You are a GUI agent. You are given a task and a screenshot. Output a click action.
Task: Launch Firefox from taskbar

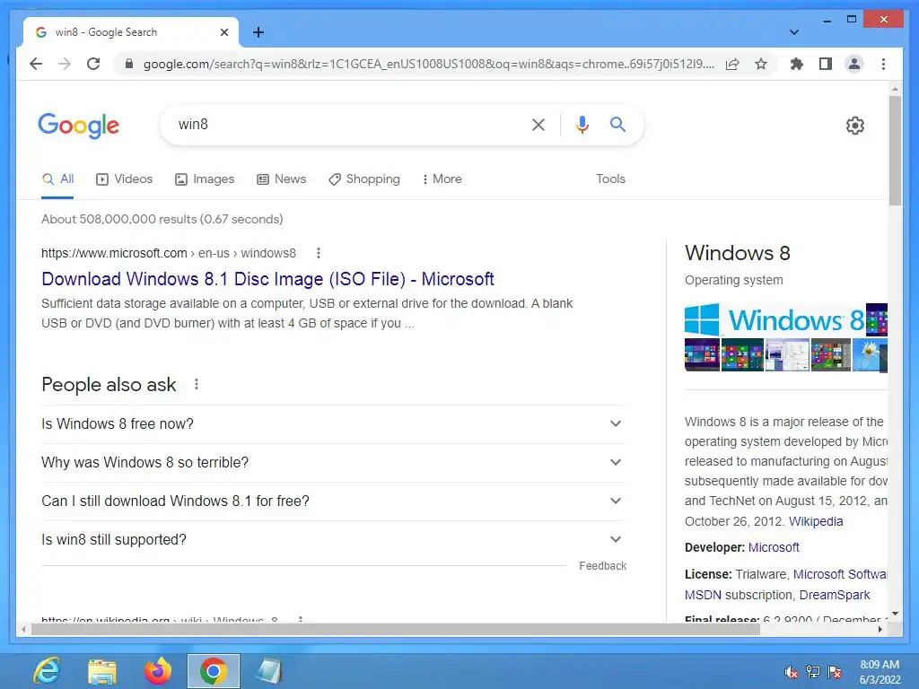[158, 671]
